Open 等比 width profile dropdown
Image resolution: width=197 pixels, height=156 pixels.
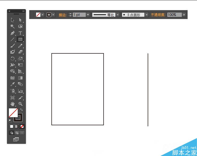118,15
